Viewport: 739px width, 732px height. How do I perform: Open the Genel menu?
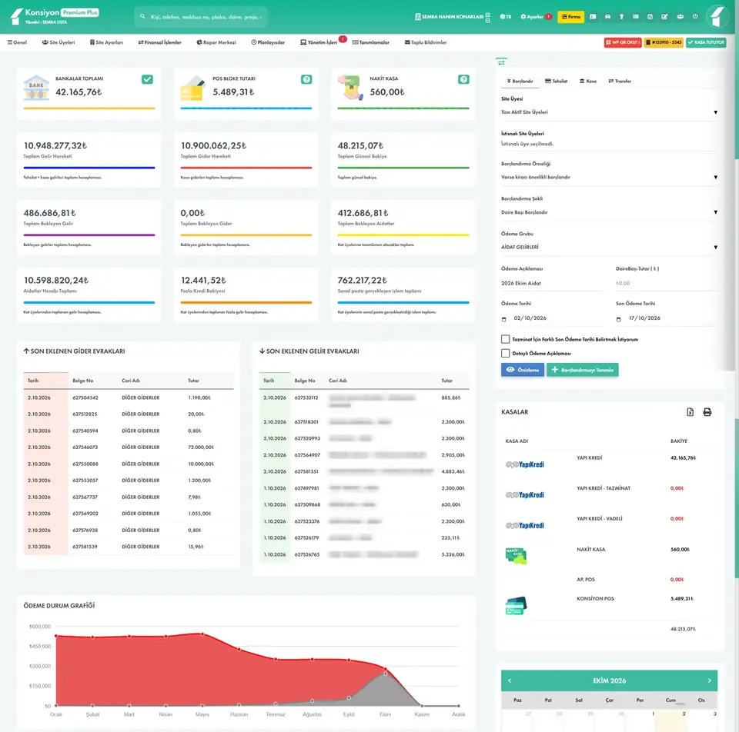pos(17,42)
